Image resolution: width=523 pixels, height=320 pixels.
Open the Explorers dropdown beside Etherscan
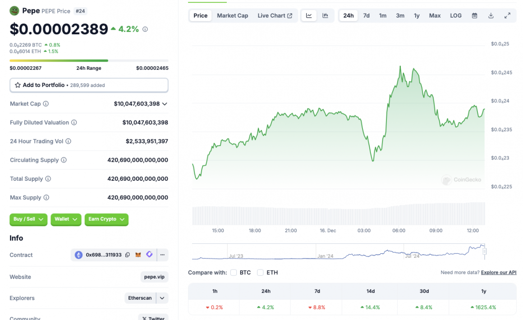162,298
